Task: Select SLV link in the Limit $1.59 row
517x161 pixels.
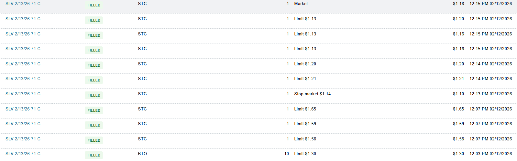Action: [23, 124]
